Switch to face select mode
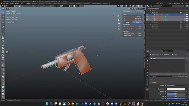Image resolution: width=189 pixels, height=106 pixels. [x=20, y=6]
